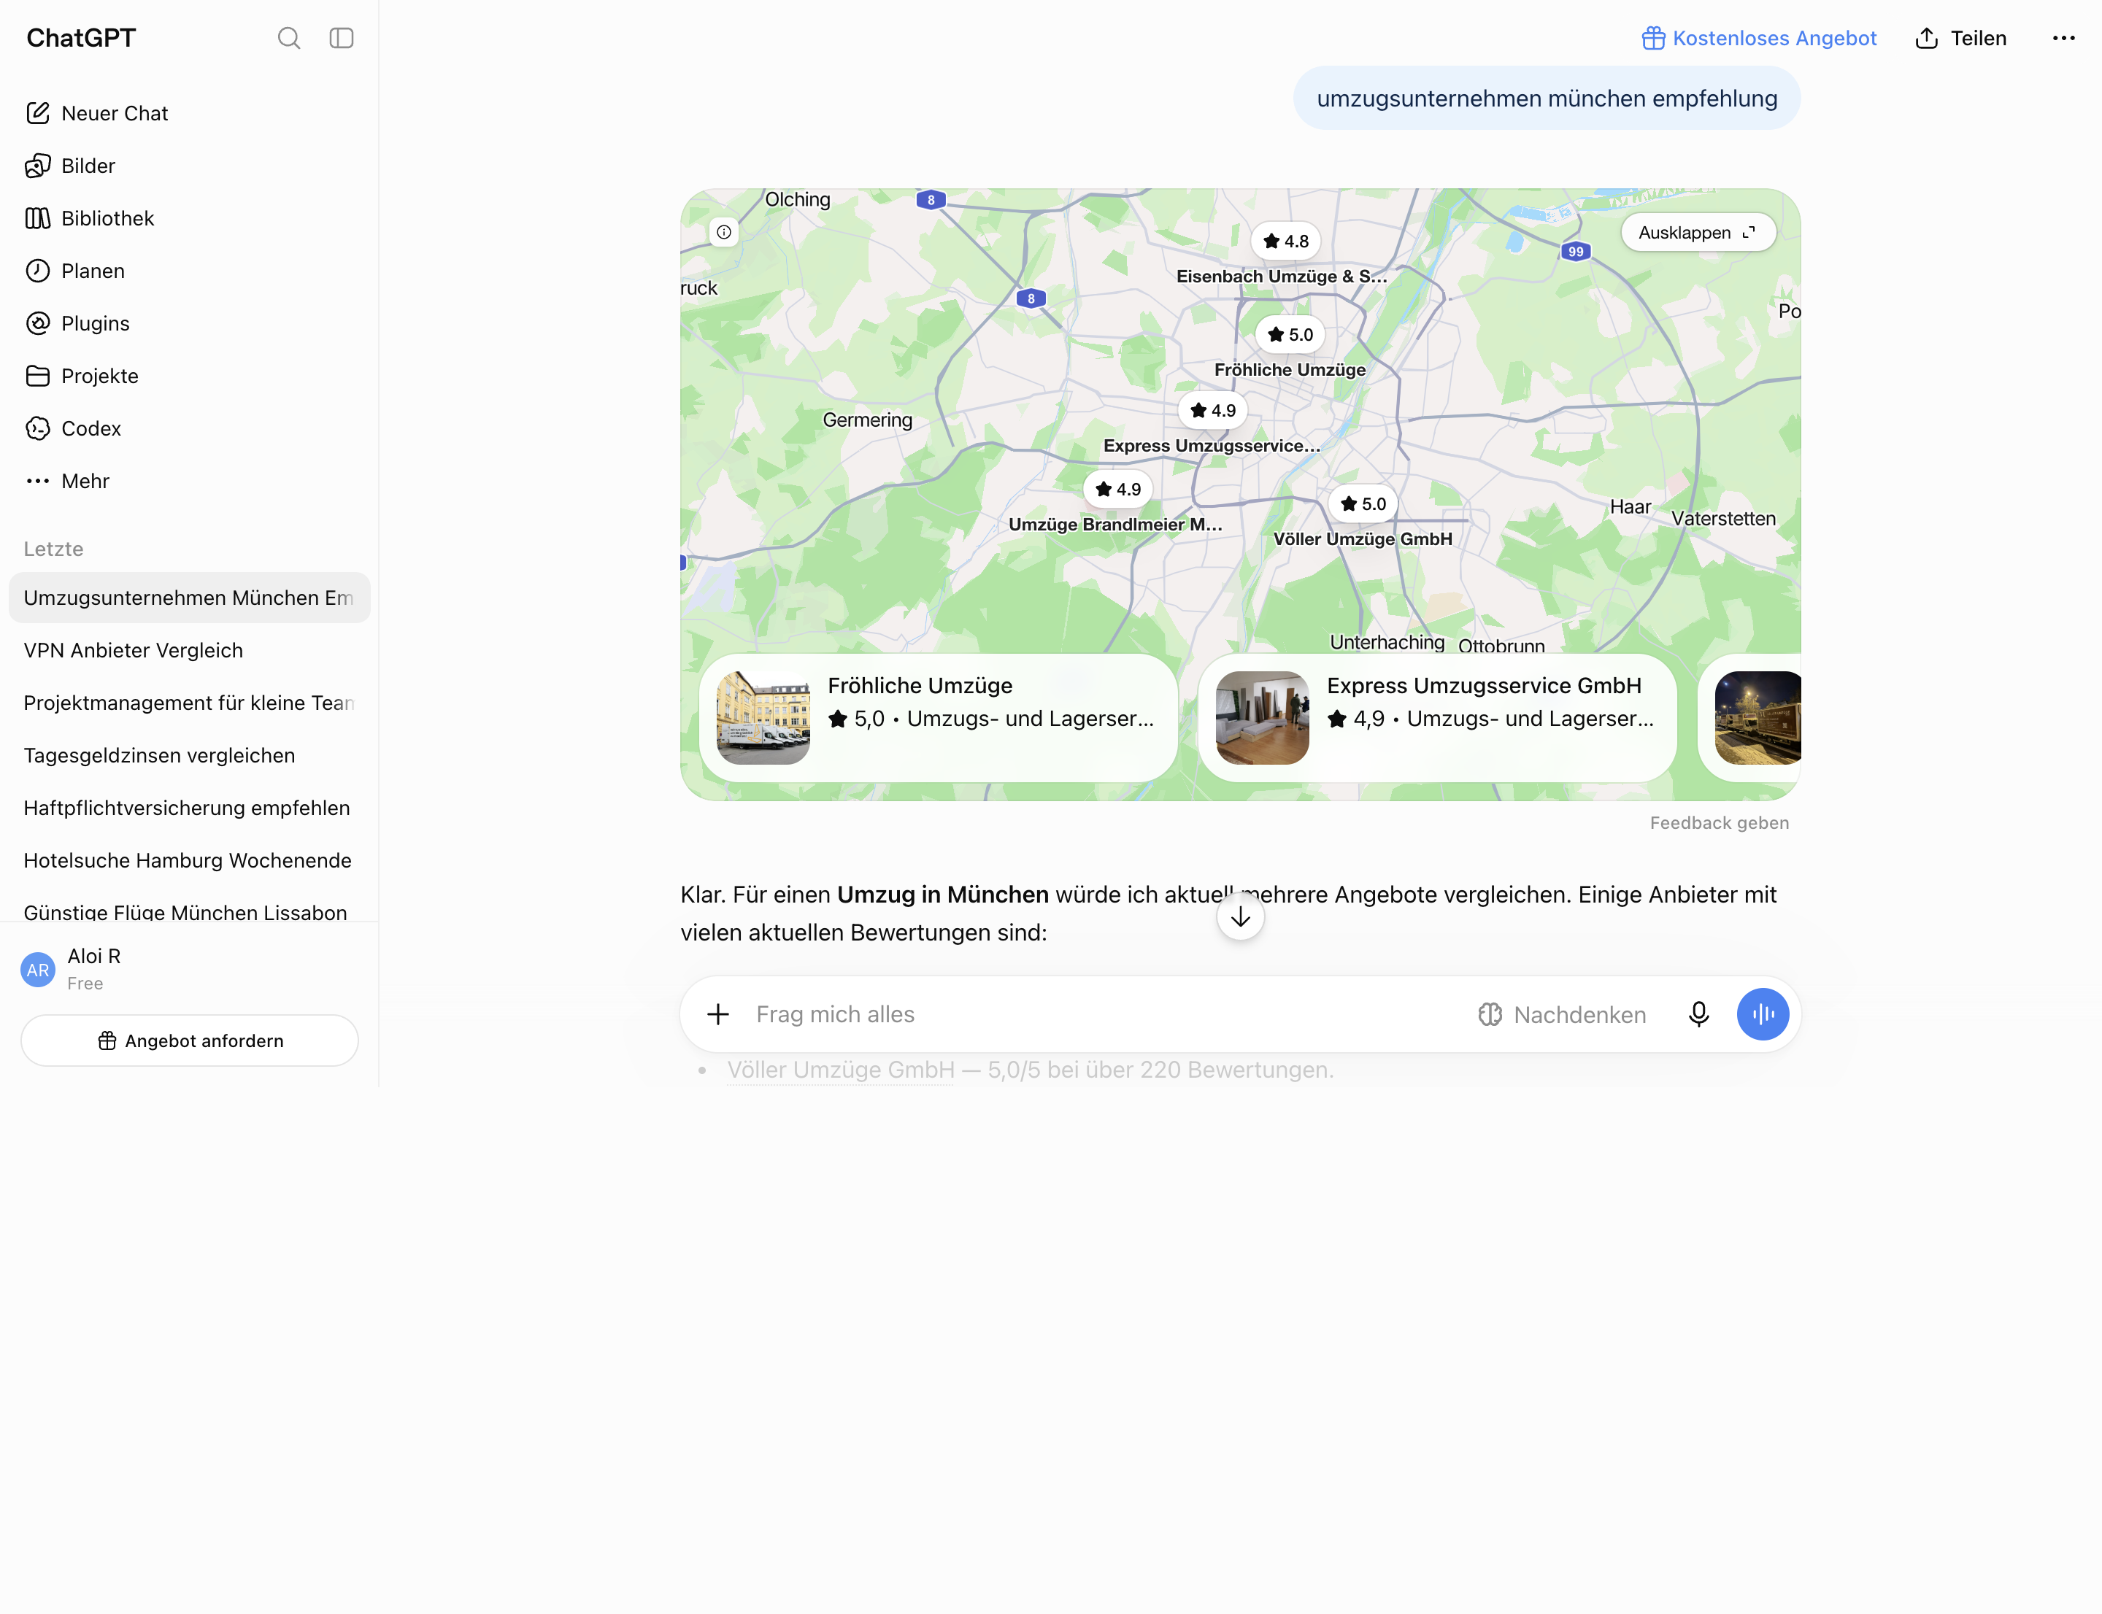The height and width of the screenshot is (1614, 2102).
Task: Click the search chats magnifier icon
Action: click(x=288, y=39)
